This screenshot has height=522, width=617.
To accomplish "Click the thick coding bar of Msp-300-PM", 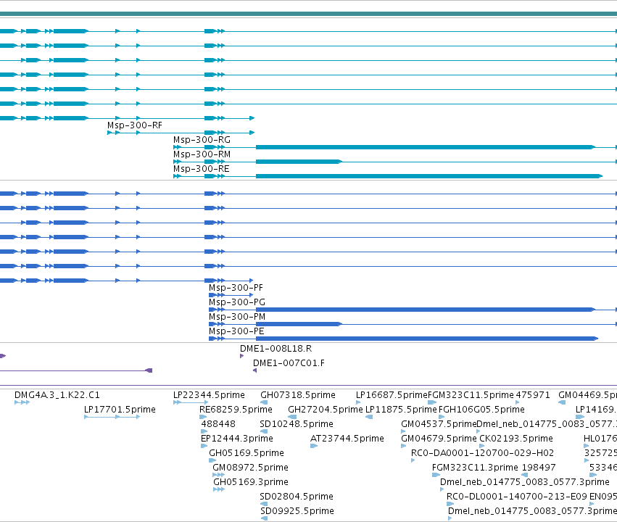I will pos(299,324).
